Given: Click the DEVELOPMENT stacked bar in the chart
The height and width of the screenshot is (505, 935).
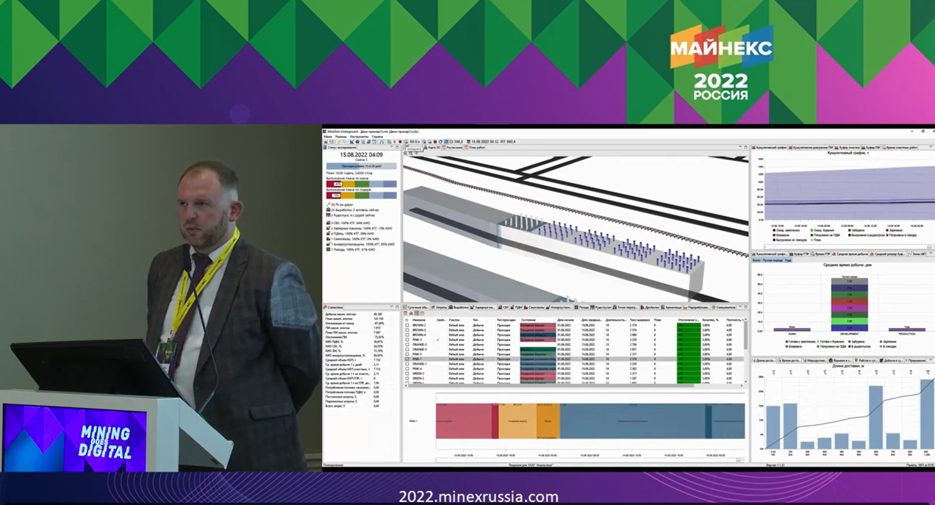Looking at the screenshot, I should coord(850,304).
